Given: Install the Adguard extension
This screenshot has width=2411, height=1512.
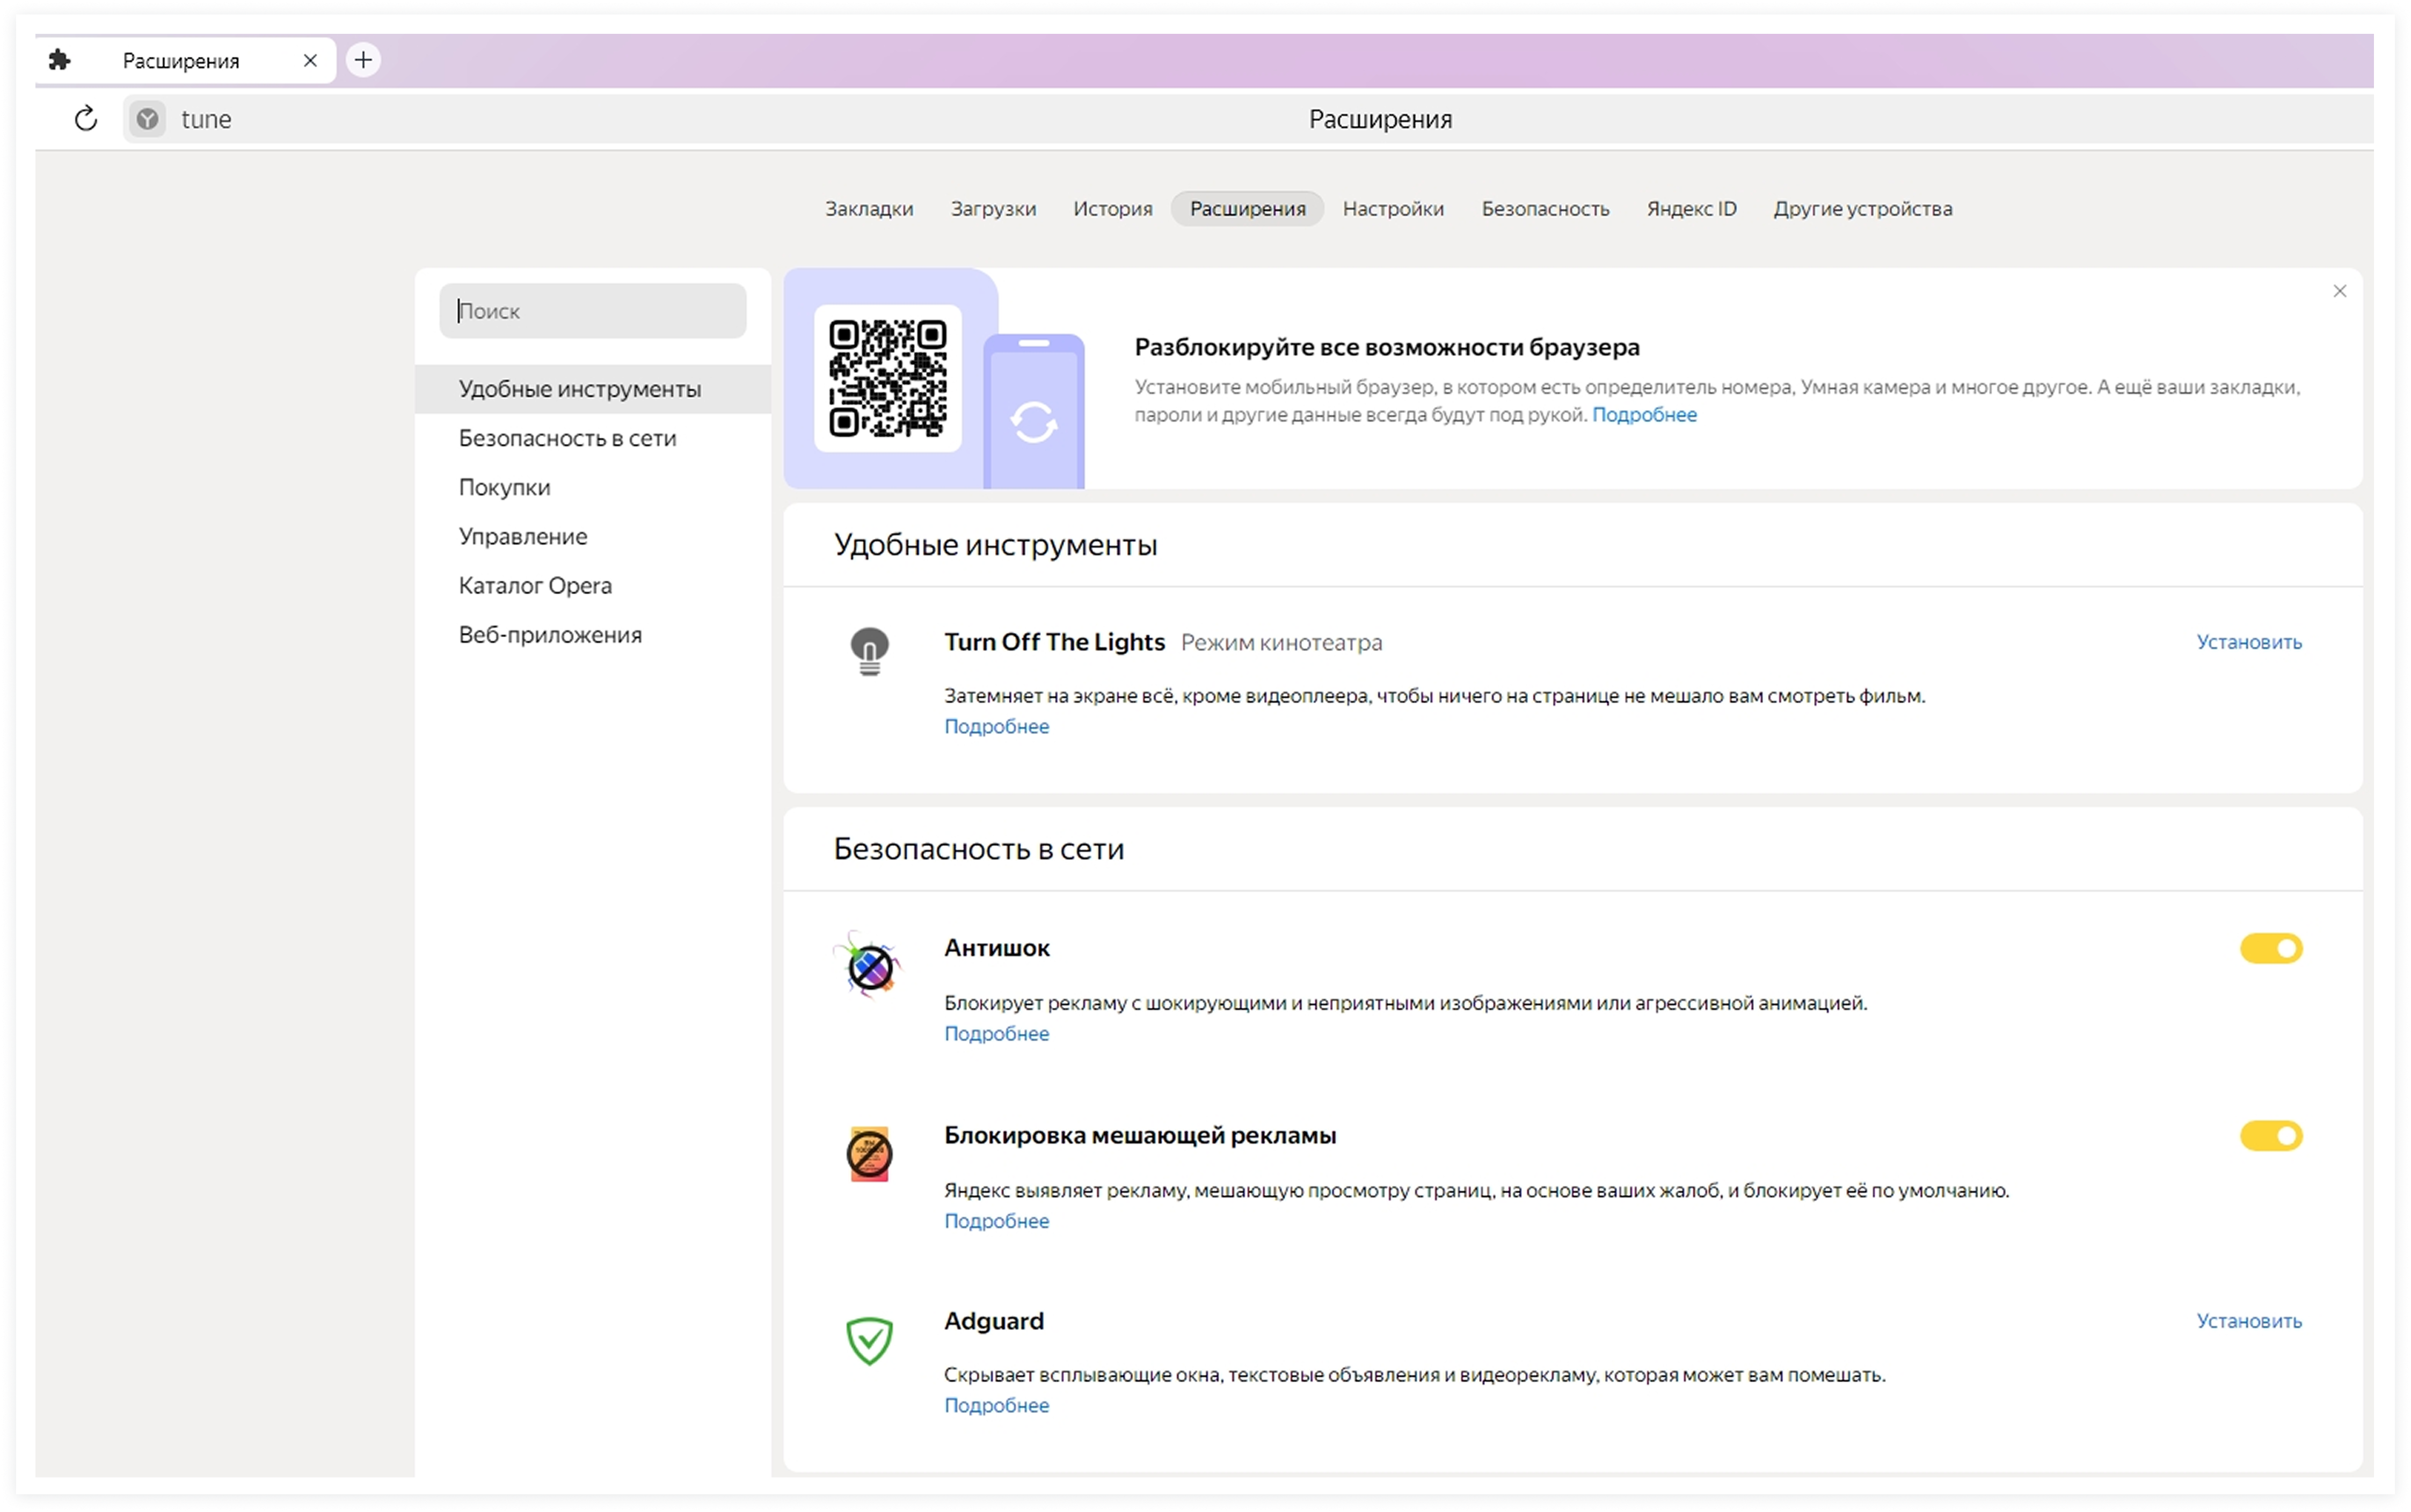Looking at the screenshot, I should click(2248, 1321).
